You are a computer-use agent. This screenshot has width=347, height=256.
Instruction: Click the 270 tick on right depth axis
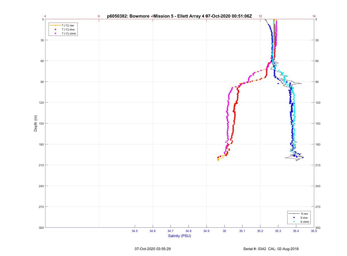point(318,207)
